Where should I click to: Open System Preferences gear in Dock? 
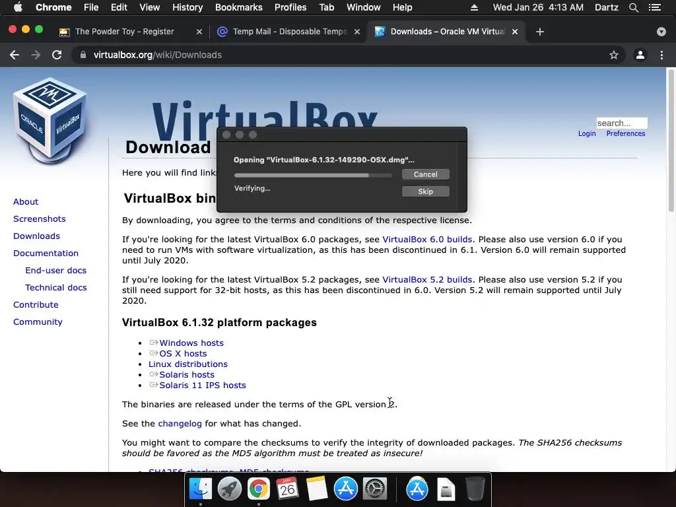coord(374,489)
